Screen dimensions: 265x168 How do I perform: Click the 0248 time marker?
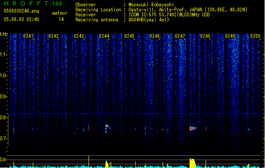tap(205, 36)
